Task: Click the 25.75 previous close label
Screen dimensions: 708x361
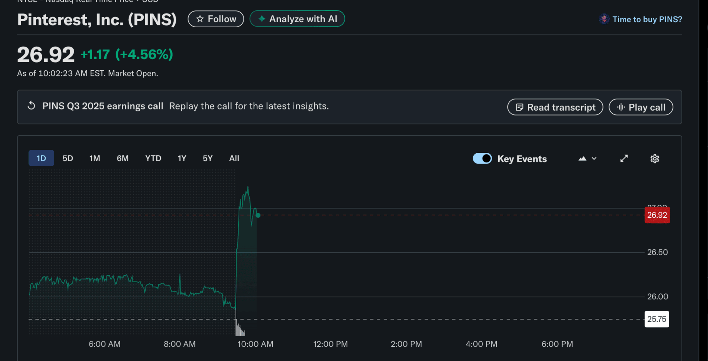Action: (656, 319)
